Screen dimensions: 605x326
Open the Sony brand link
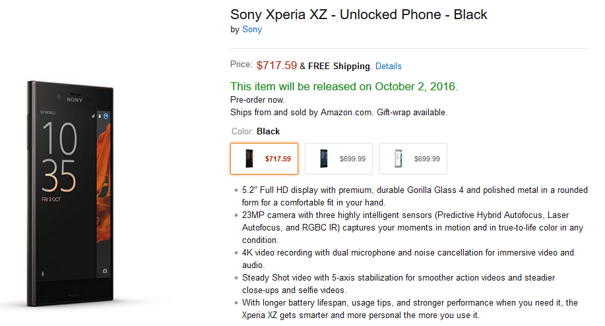point(251,29)
